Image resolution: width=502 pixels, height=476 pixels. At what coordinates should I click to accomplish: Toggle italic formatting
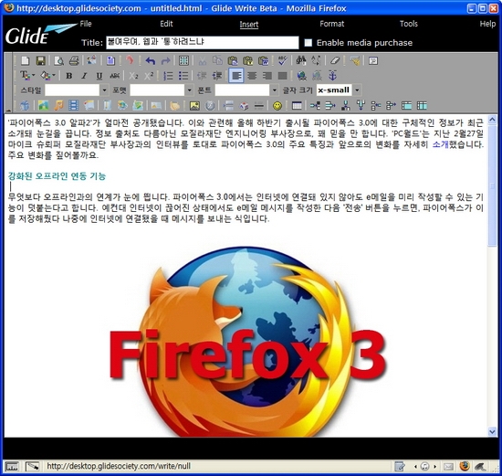84,76
